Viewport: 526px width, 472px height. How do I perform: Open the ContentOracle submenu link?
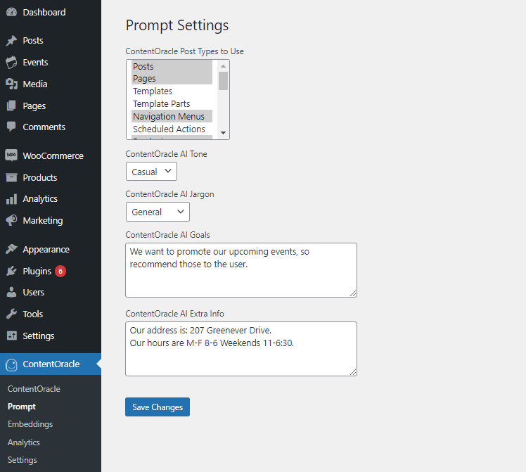34,389
